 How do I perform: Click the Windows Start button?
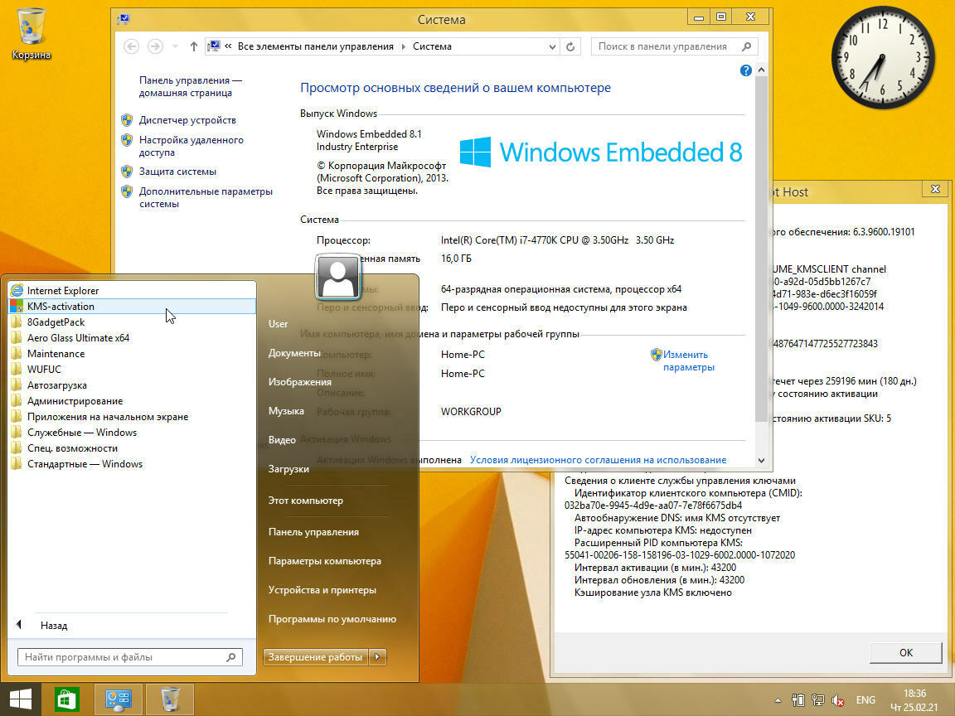(20, 699)
